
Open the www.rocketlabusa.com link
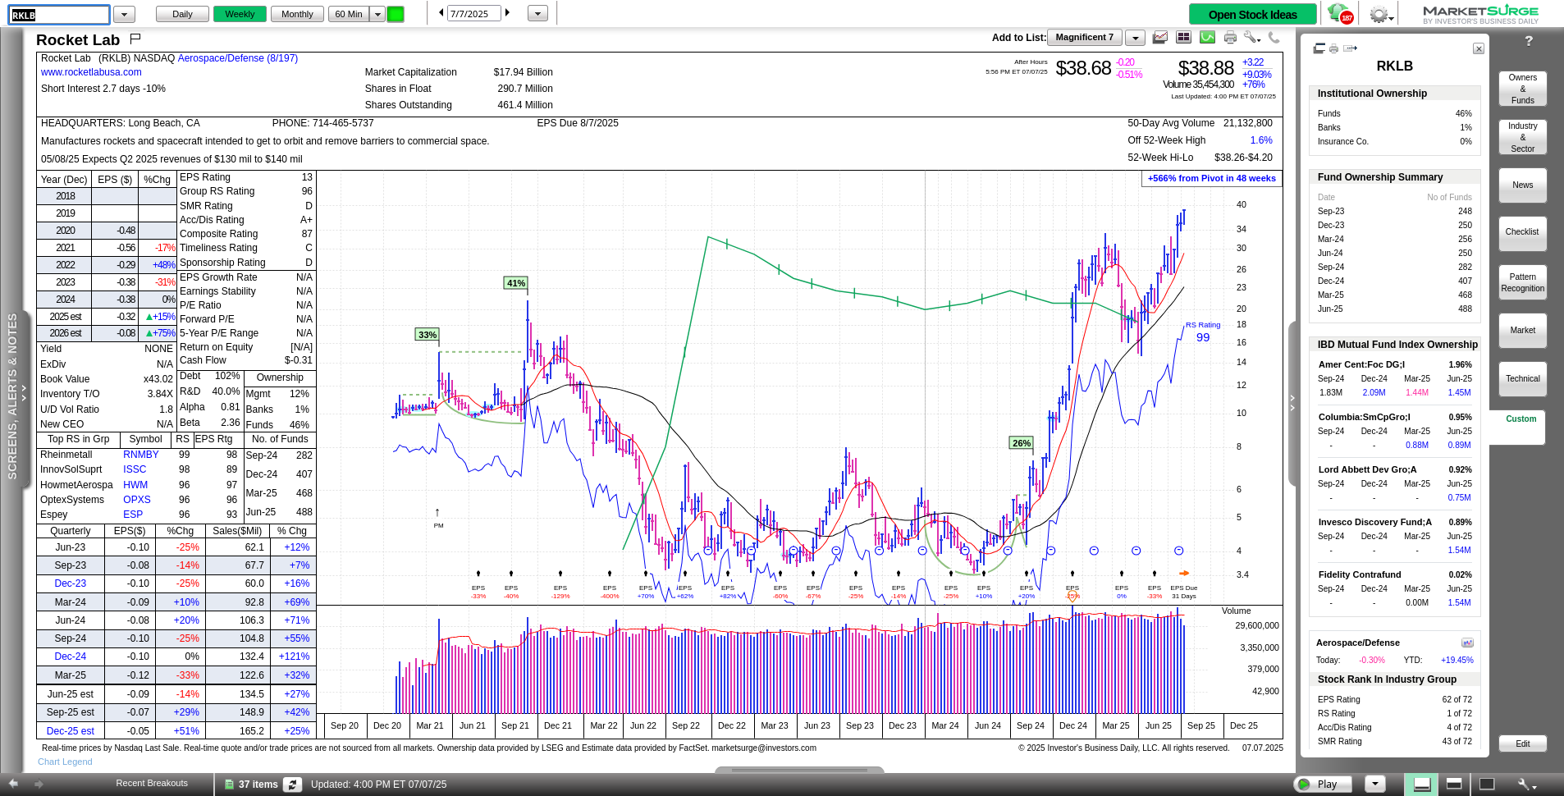click(x=91, y=72)
